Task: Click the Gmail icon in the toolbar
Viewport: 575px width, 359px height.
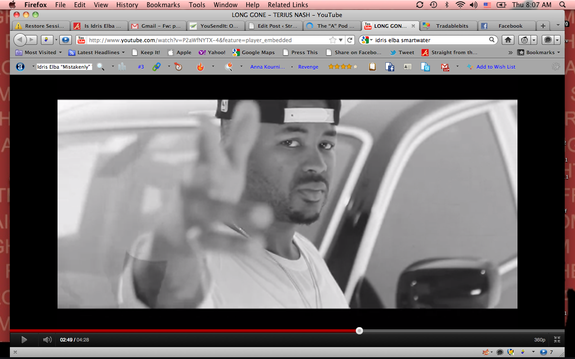Action: 445,67
